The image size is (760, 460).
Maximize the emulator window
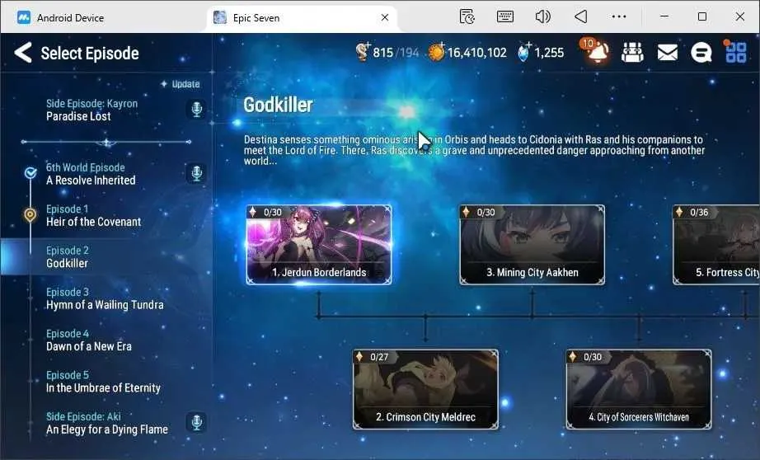click(x=701, y=17)
